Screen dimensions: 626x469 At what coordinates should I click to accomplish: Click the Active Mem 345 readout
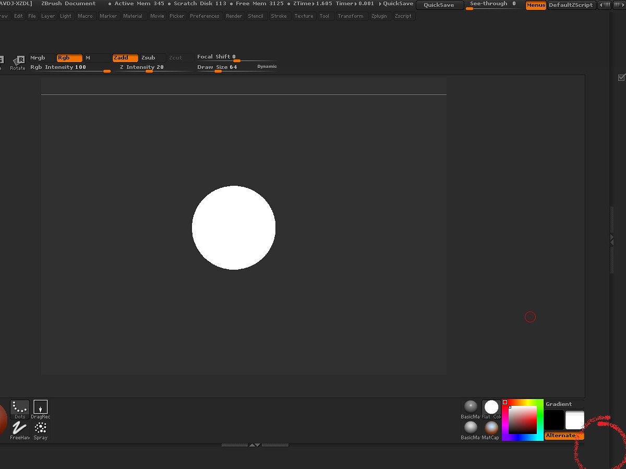tap(139, 4)
